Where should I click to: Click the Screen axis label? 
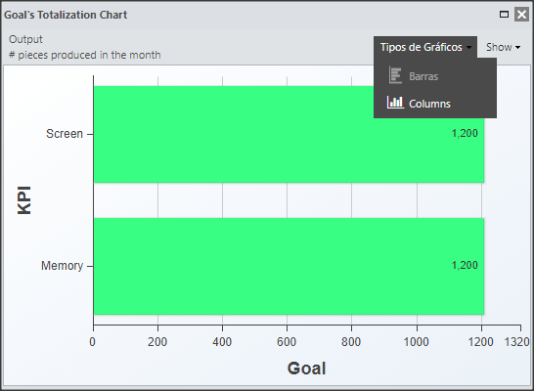tap(65, 134)
